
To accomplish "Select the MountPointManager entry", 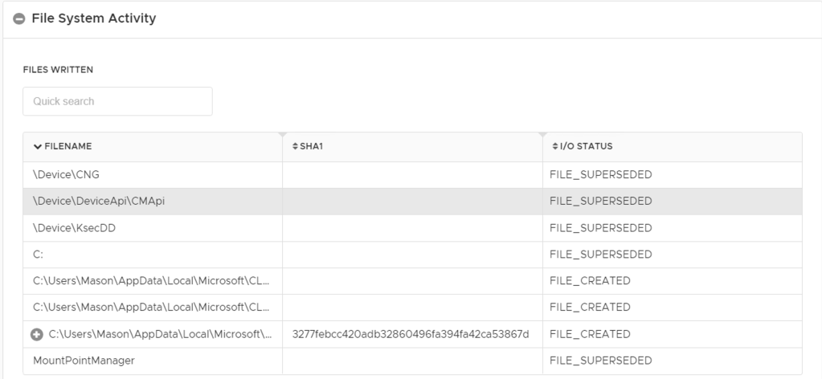I will tap(84, 361).
